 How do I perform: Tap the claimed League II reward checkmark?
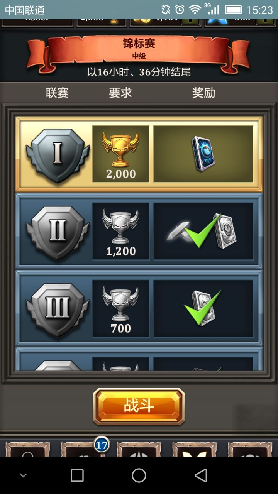[203, 231]
